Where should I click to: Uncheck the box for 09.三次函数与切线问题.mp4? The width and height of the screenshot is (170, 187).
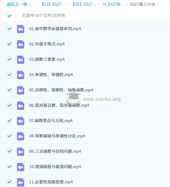pyautogui.click(x=9, y=151)
